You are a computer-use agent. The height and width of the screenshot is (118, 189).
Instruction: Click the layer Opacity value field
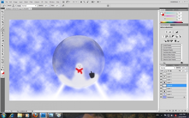[183, 68]
